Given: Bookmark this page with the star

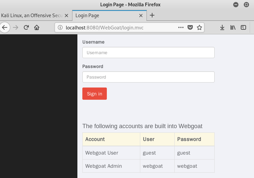Looking at the screenshot, I should pos(199,27).
